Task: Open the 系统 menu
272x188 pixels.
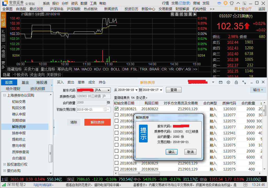Action: (x=46, y=3)
